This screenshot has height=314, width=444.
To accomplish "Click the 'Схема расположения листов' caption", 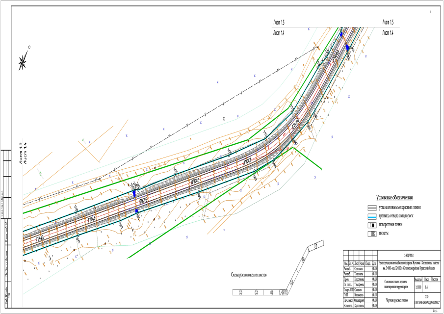I will pos(254,275).
